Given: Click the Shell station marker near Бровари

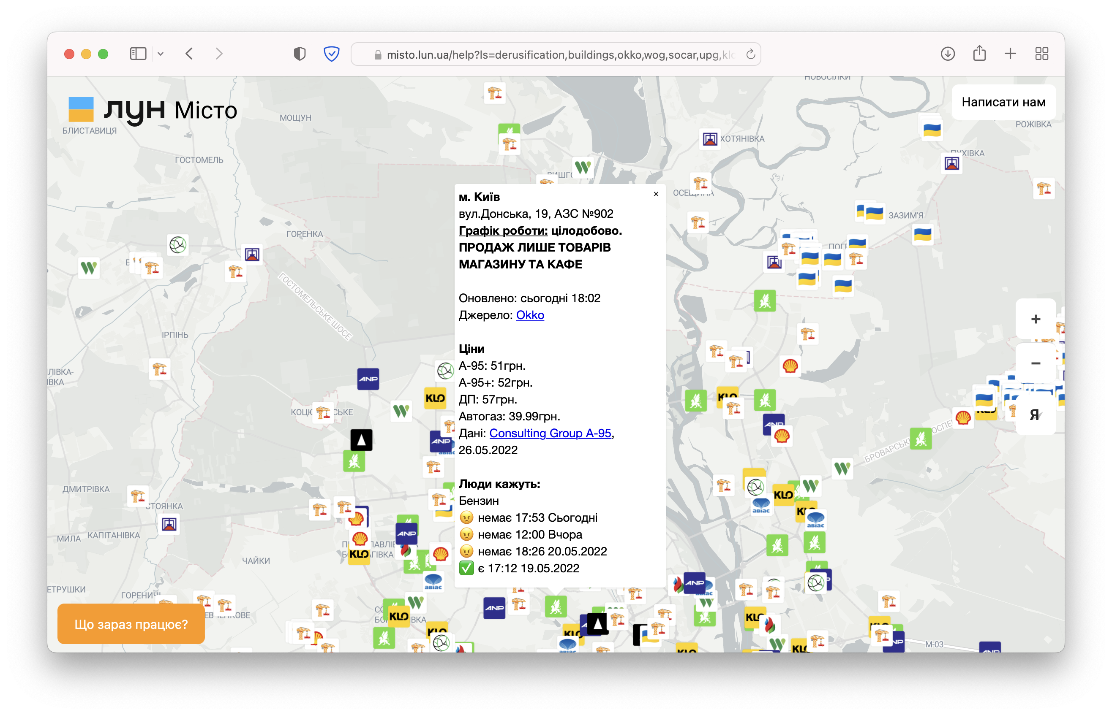Looking at the screenshot, I should click(963, 417).
